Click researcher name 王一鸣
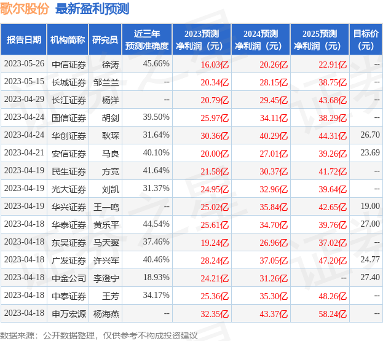This screenshot has height=341, width=383. coord(106,207)
